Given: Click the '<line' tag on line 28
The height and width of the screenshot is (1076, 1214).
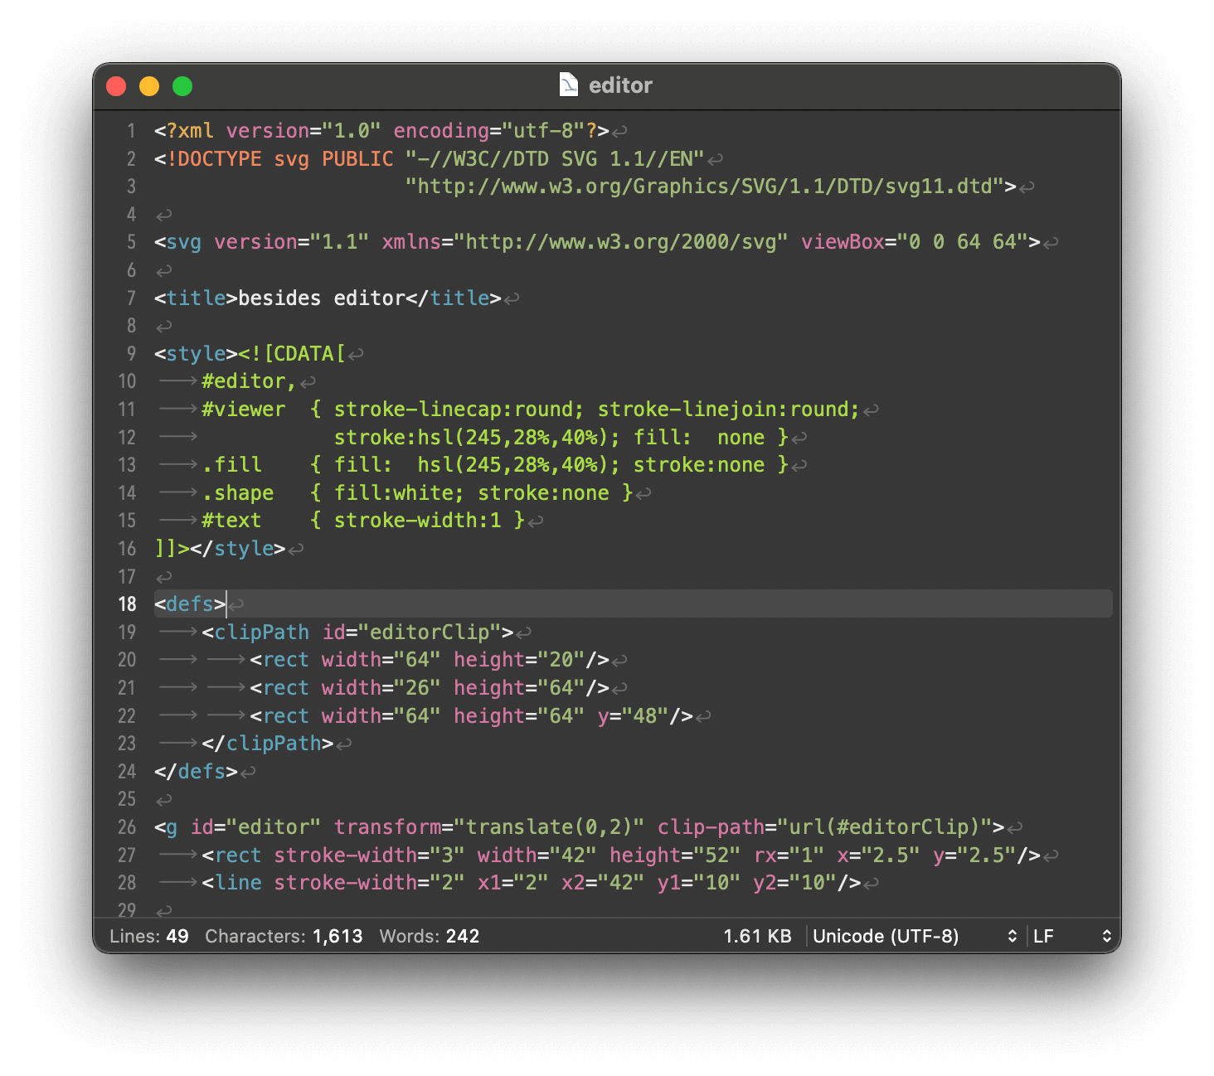Looking at the screenshot, I should pyautogui.click(x=232, y=883).
